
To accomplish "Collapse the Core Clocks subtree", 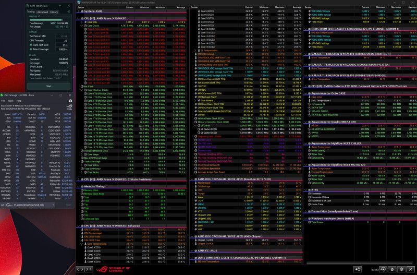I will 82,26.
